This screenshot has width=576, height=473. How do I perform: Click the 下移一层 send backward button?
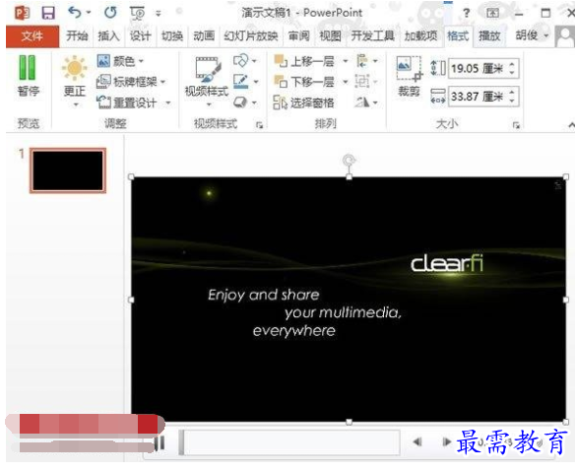pyautogui.click(x=304, y=82)
